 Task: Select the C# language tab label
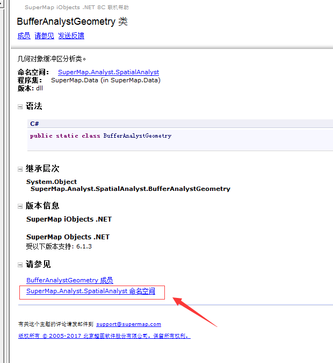coord(34,124)
